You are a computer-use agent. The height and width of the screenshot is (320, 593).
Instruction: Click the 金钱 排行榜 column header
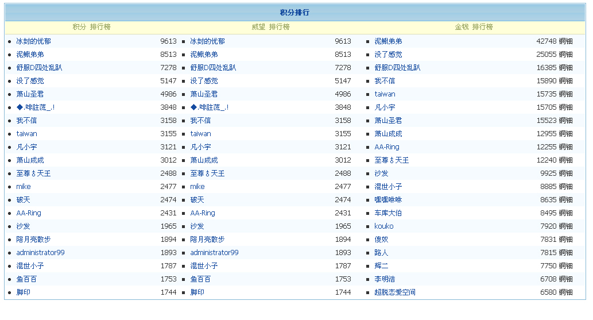474,27
